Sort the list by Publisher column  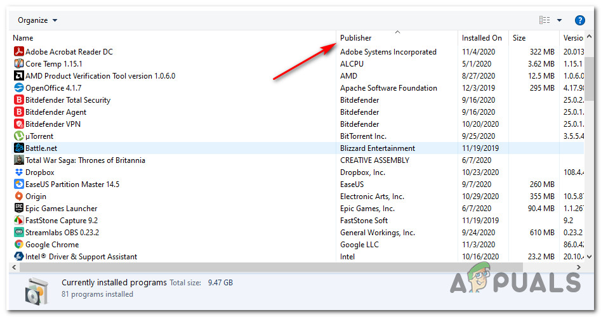(x=356, y=38)
